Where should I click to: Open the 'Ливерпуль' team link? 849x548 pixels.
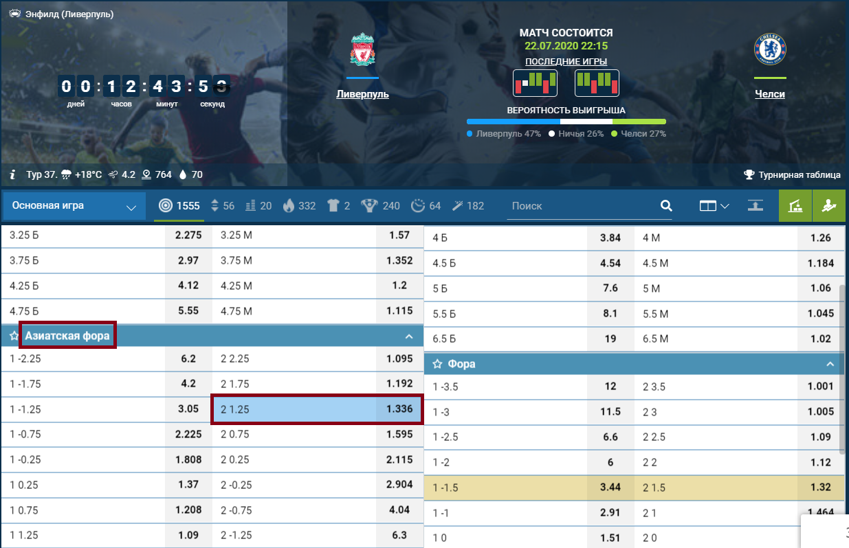click(362, 94)
